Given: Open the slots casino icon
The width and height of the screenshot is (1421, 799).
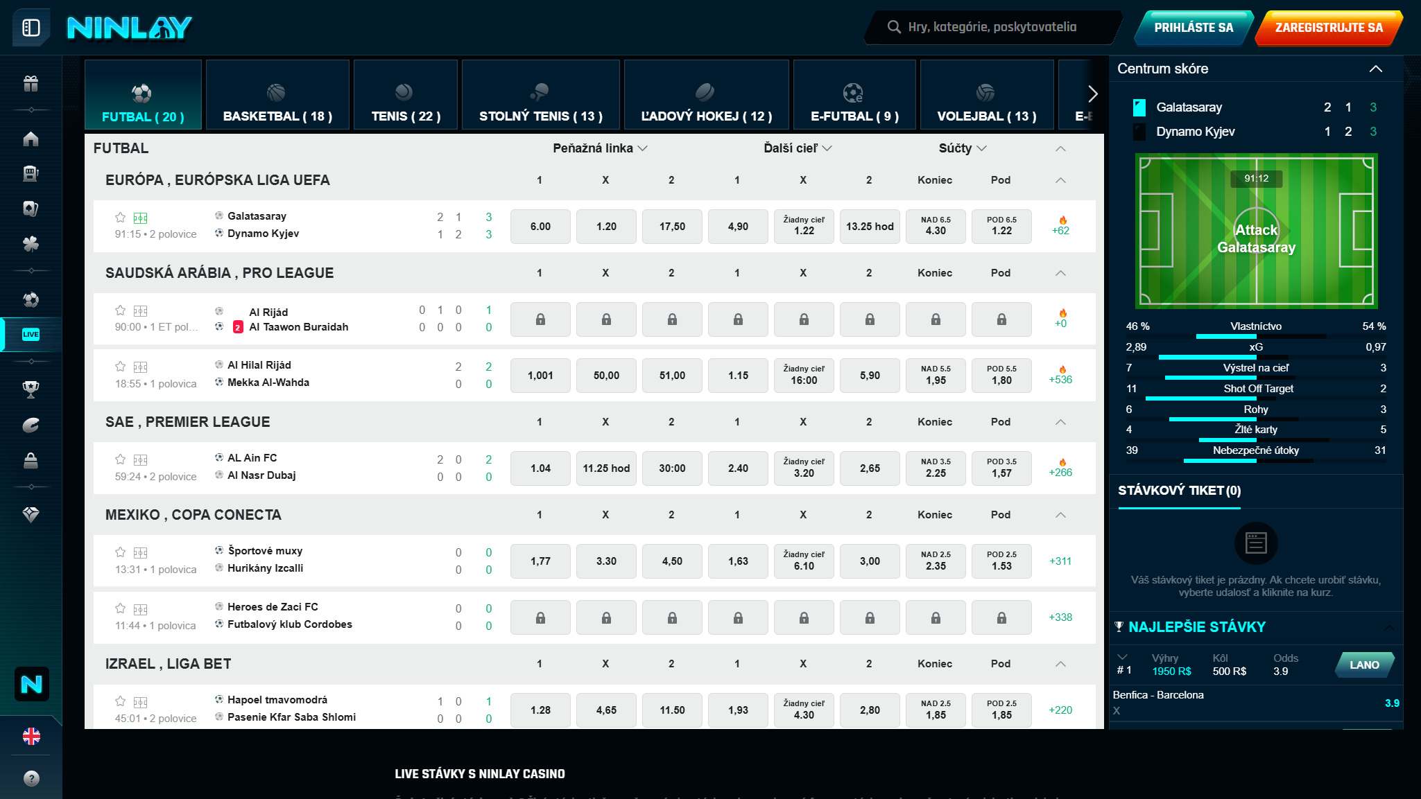Looking at the screenshot, I should point(31,173).
